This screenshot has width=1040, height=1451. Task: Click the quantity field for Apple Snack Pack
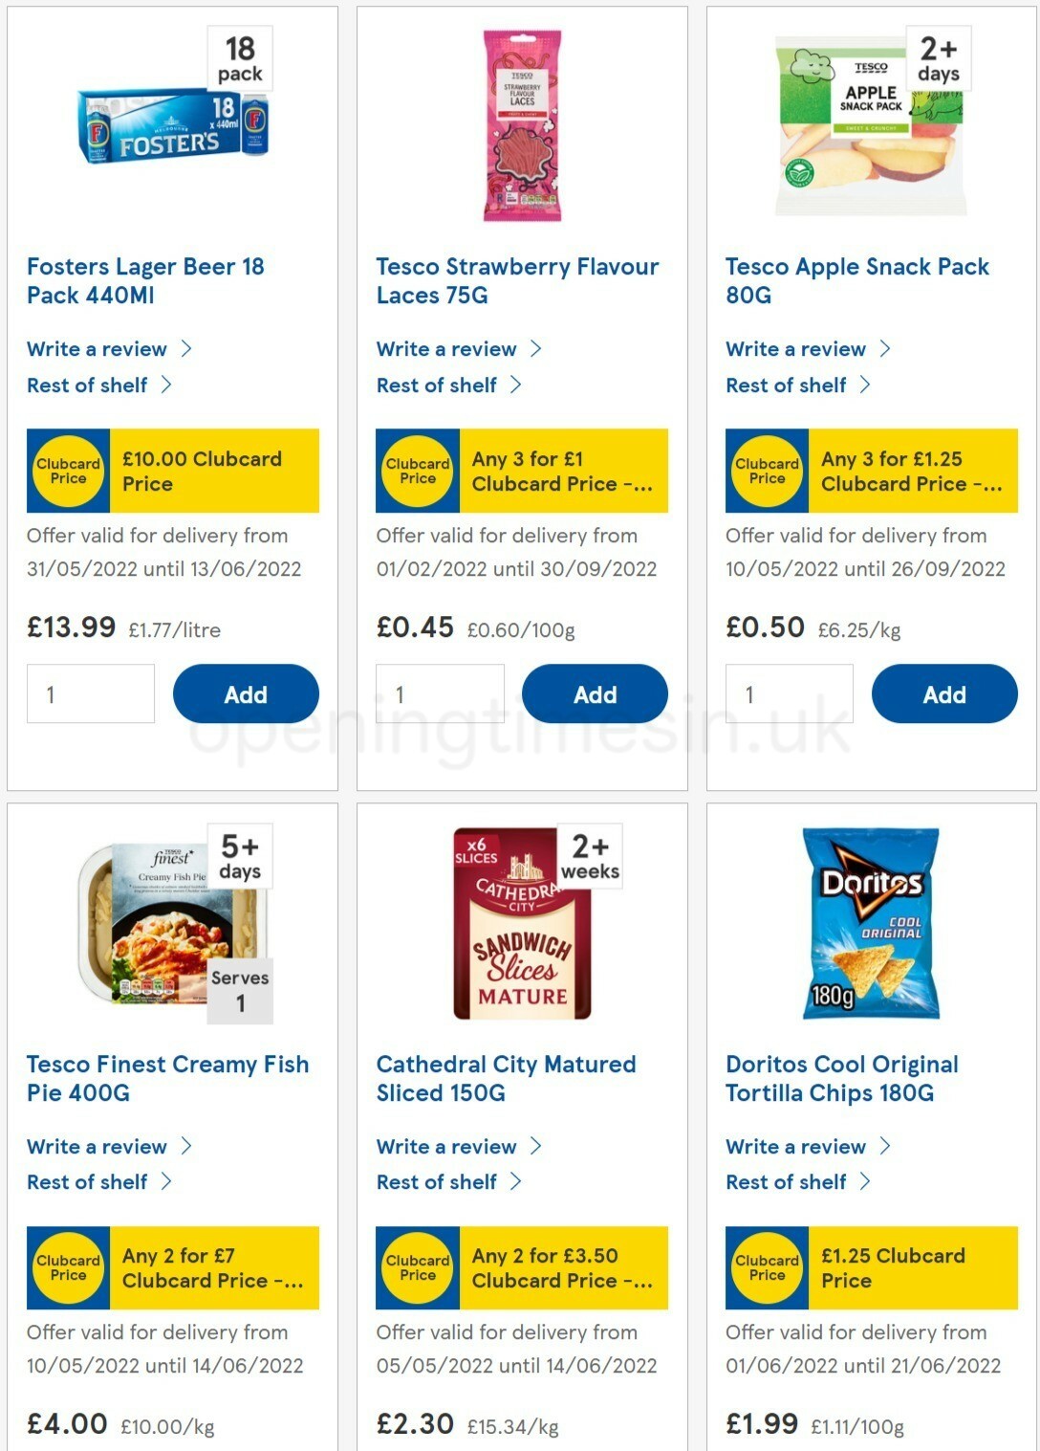(x=790, y=693)
